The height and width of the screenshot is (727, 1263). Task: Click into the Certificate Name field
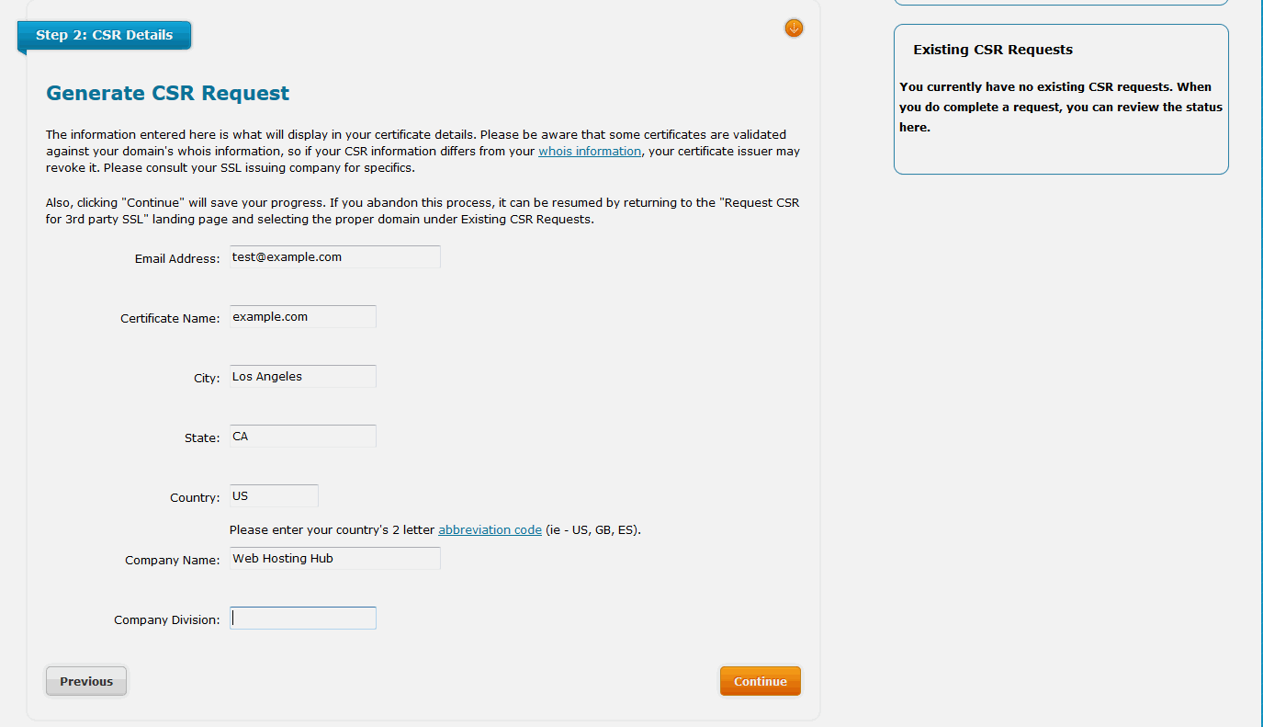302,317
